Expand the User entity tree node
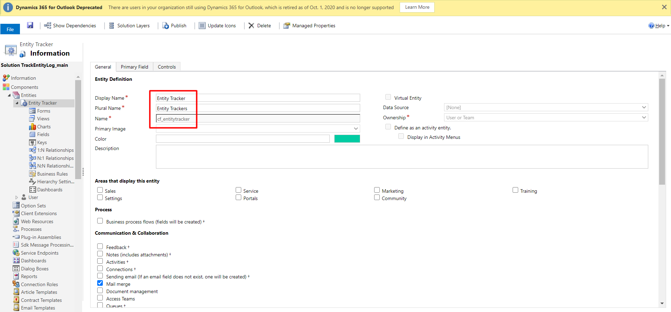Image resolution: width=671 pixels, height=312 pixels. click(16, 198)
